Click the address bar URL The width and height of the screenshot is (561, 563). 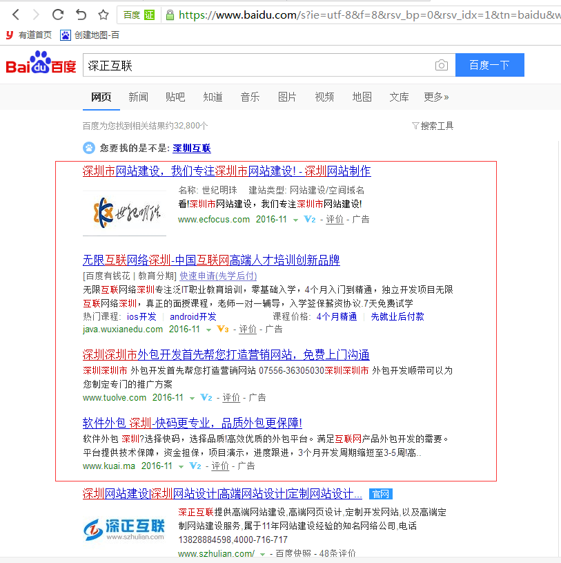tap(369, 15)
